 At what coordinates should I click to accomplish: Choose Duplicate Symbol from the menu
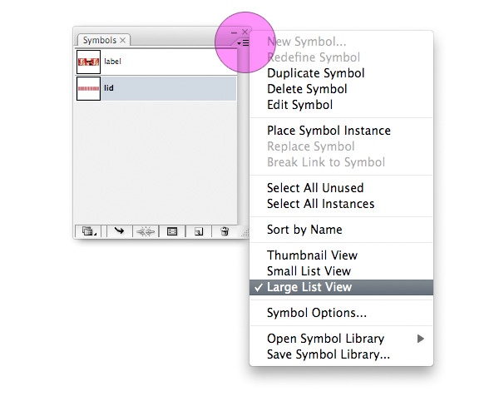click(315, 73)
